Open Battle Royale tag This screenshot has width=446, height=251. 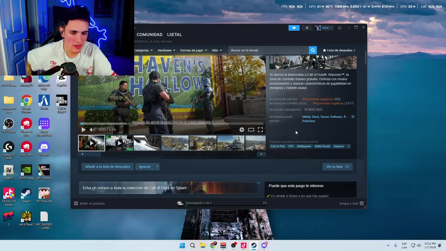pos(322,146)
